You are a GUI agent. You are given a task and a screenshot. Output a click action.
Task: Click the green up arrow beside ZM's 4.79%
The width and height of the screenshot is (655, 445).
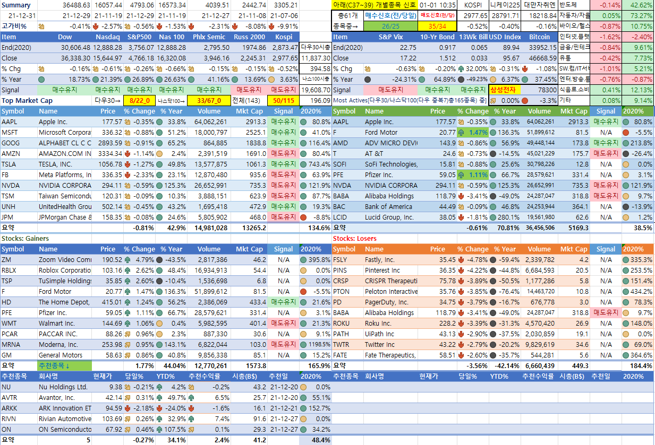(127, 260)
